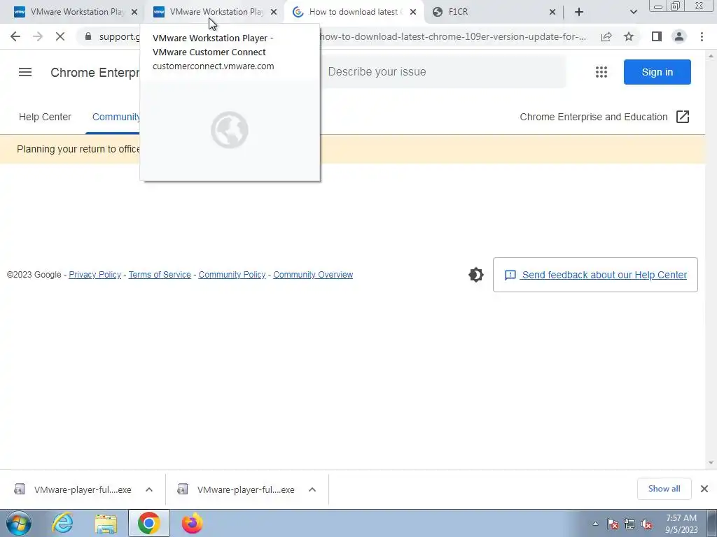The height and width of the screenshot is (537, 717).
Task: Close the How to download latest tab
Action: pyautogui.click(x=413, y=12)
